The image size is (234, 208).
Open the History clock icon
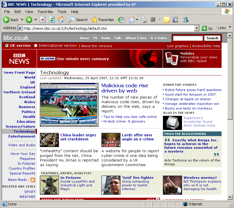pyautogui.click(x=121, y=20)
